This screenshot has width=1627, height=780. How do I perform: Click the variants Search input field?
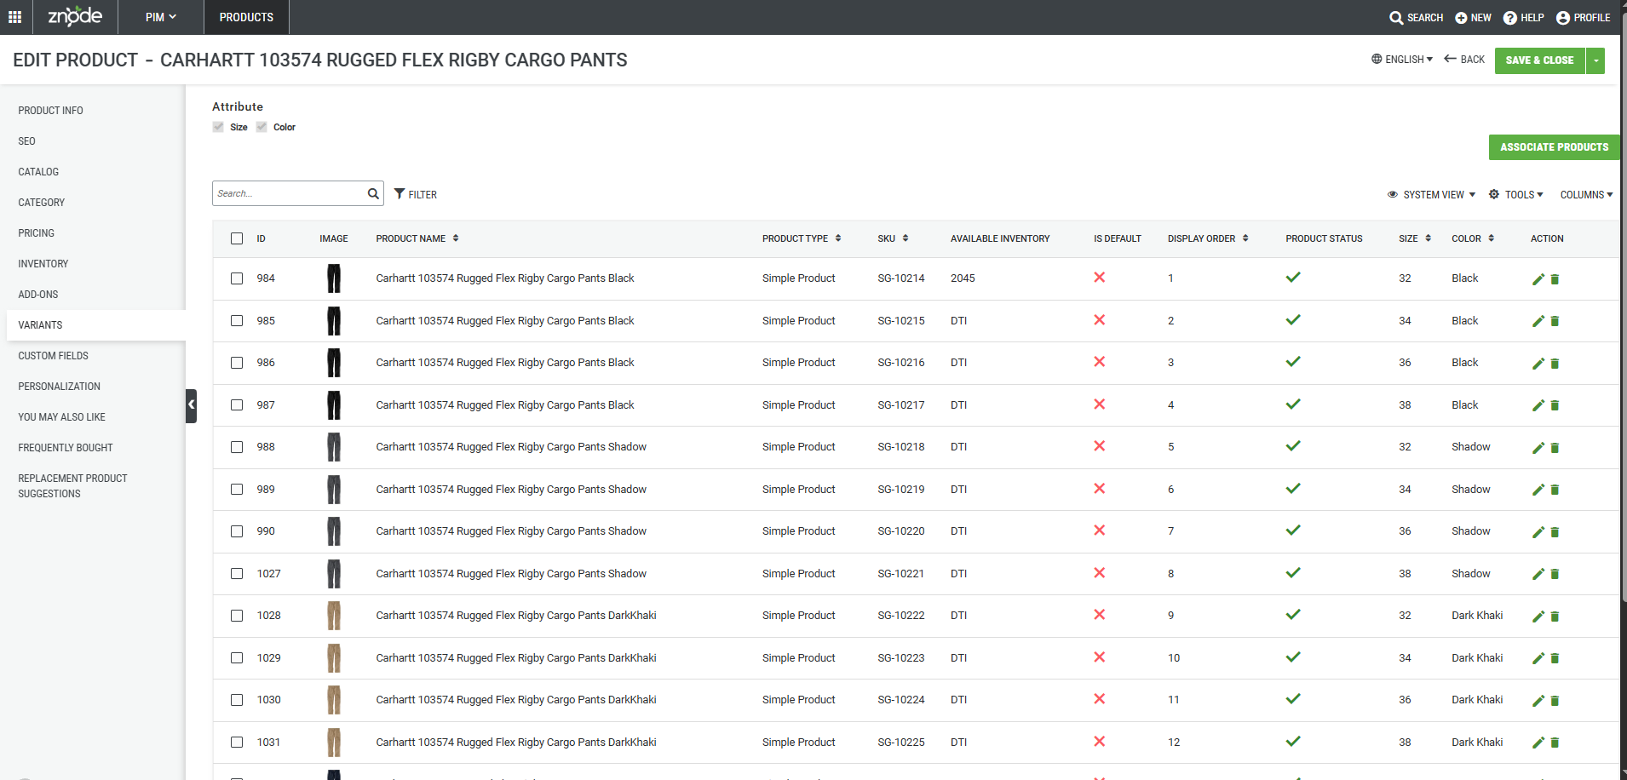click(x=290, y=193)
